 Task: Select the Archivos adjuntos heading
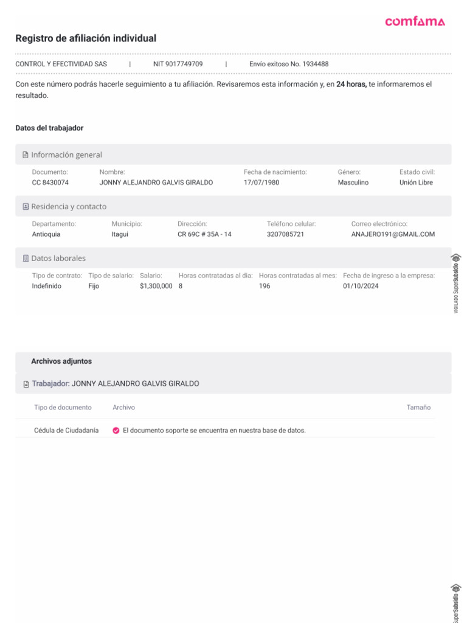61,361
